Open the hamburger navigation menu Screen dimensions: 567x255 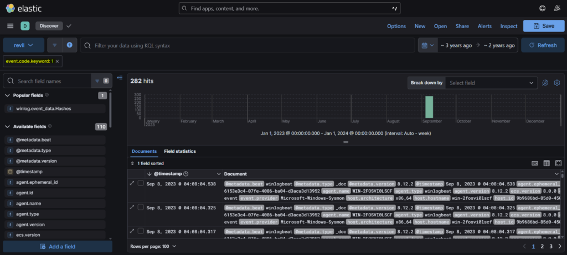[x=10, y=26]
